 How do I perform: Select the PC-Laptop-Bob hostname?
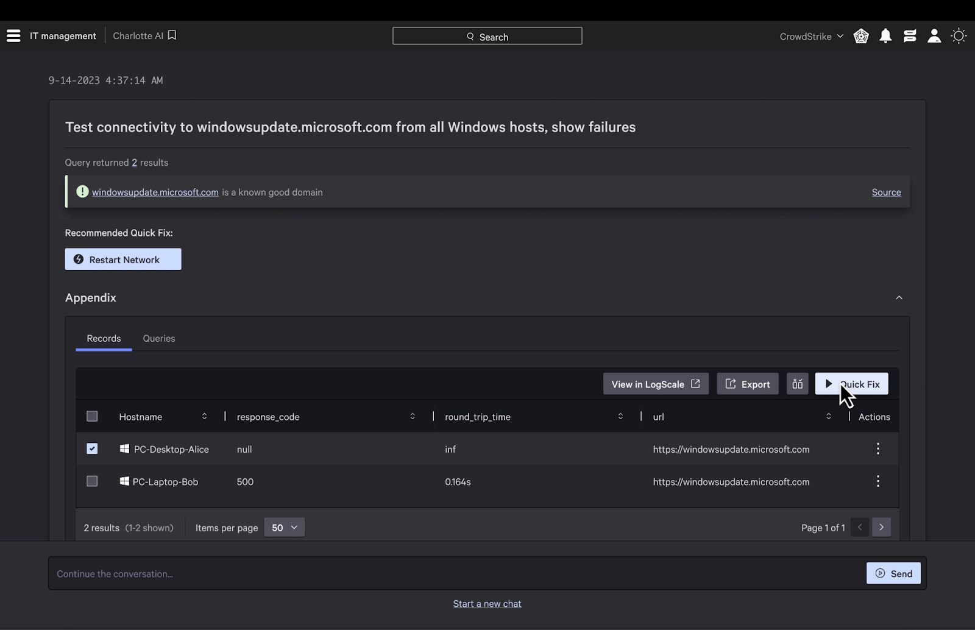click(x=165, y=481)
